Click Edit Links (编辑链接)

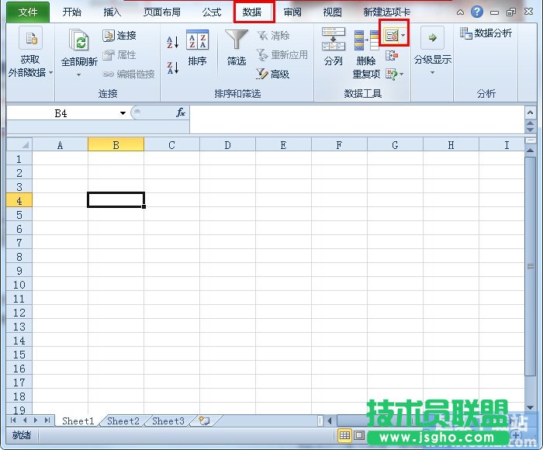(129, 74)
